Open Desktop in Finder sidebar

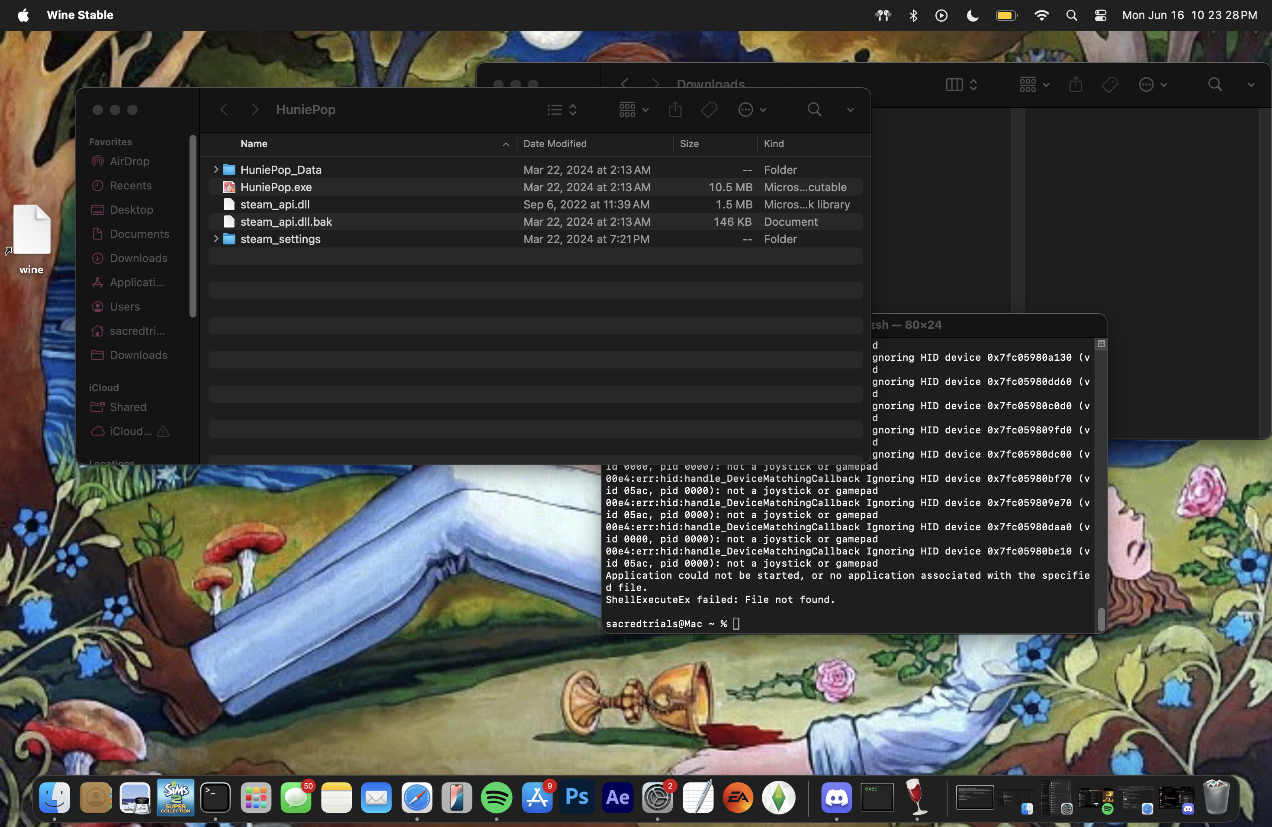pyautogui.click(x=131, y=209)
